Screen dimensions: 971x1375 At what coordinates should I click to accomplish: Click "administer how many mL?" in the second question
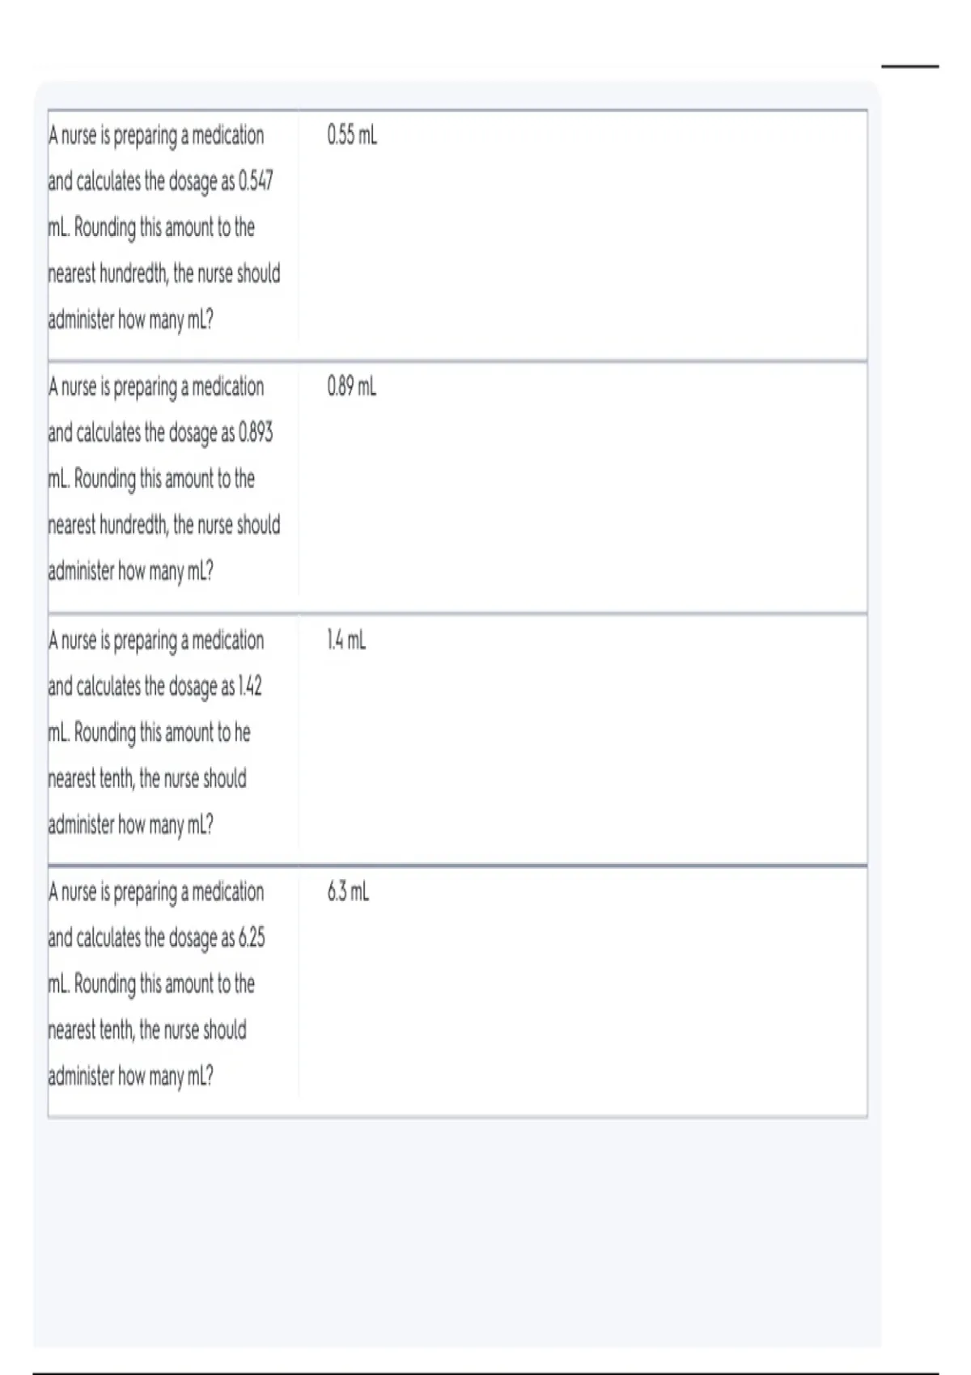tap(131, 572)
